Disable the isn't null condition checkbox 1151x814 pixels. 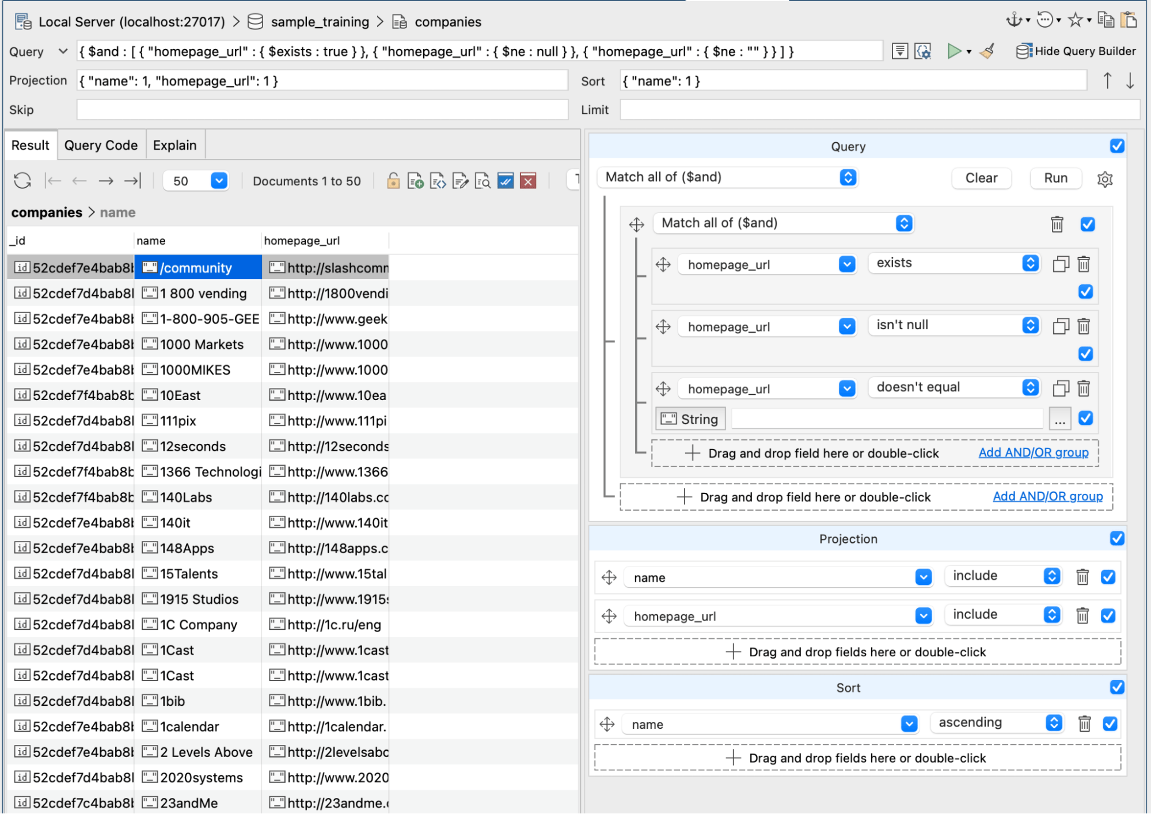coord(1085,353)
